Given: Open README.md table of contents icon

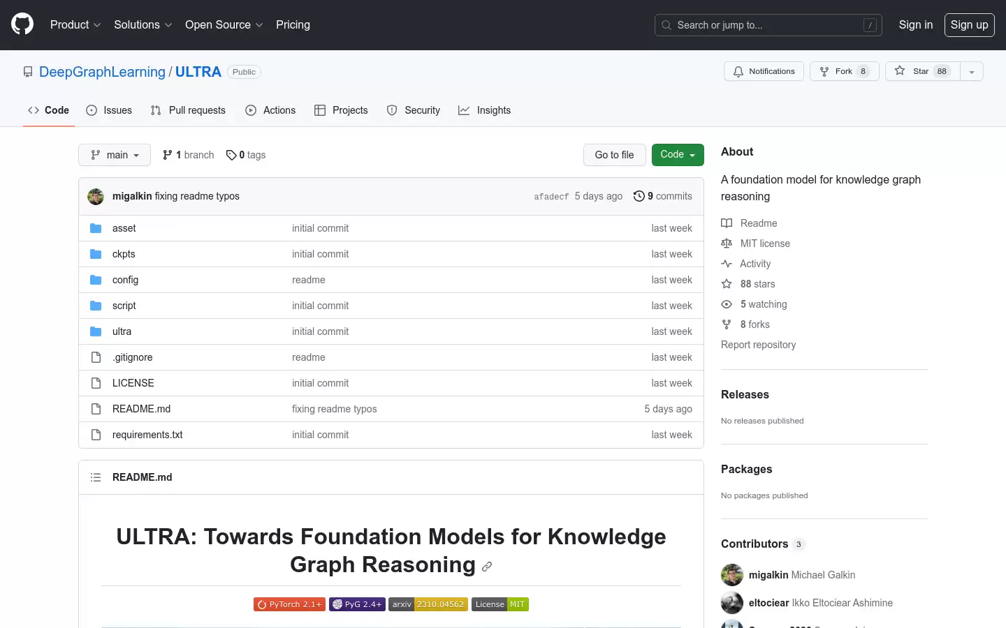Looking at the screenshot, I should 96,477.
